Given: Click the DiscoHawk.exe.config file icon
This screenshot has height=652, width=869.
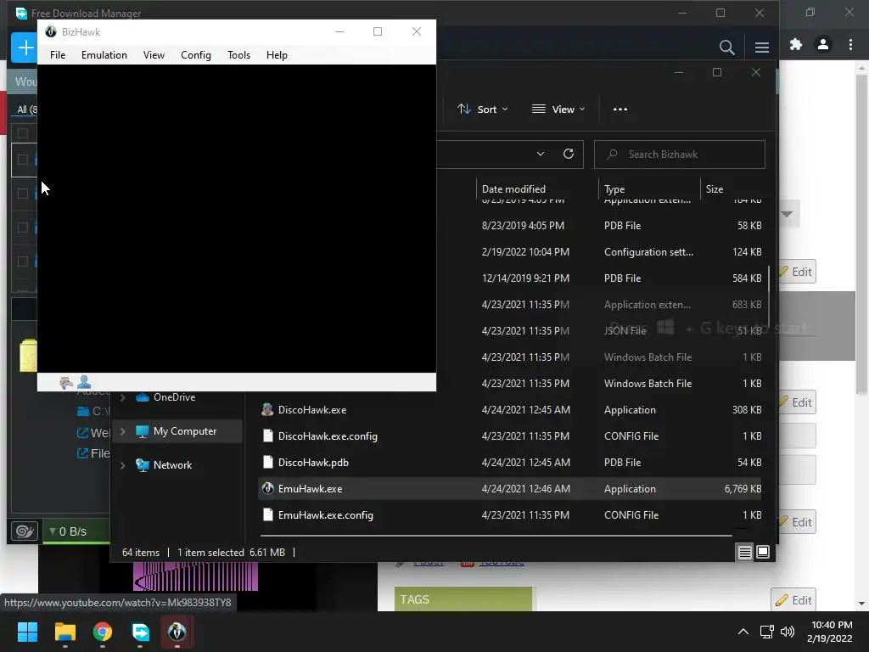Looking at the screenshot, I should point(267,436).
